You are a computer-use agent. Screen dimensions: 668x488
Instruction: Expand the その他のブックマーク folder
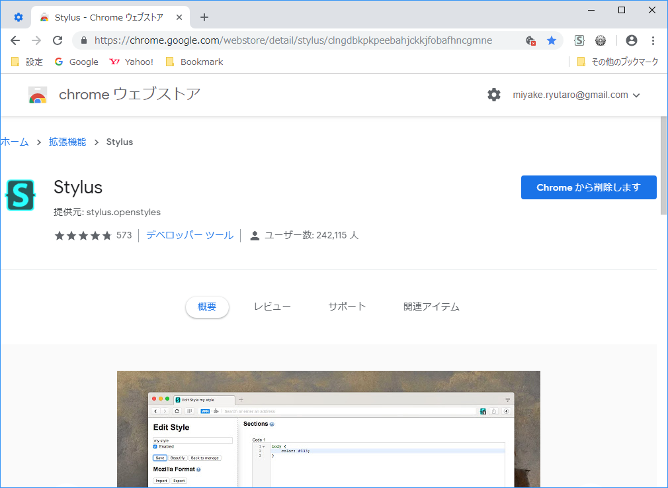619,62
